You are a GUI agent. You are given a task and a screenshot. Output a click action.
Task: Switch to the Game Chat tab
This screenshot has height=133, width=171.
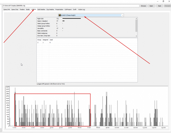(15, 10)
